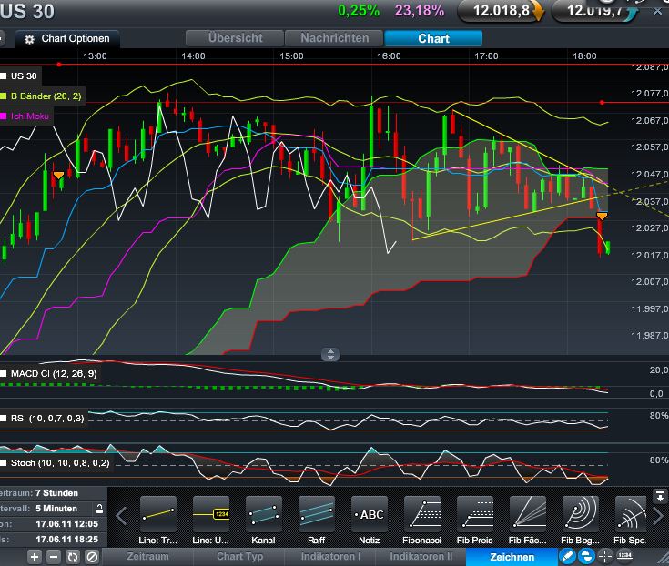Collapse the drawing tools panel
Screen dimensions: 669x566
click(x=661, y=496)
